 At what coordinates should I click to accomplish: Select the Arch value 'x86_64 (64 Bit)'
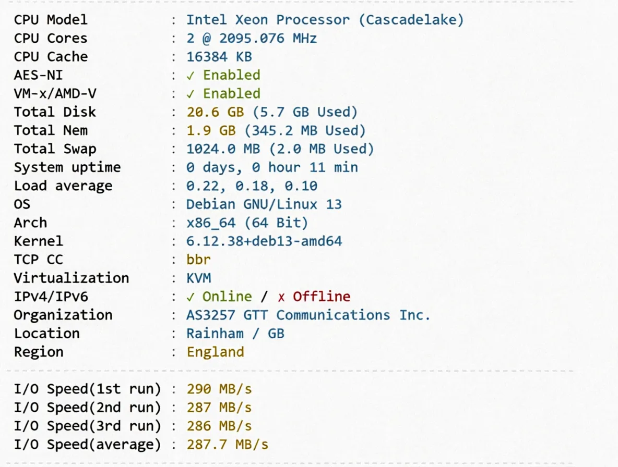(x=247, y=223)
